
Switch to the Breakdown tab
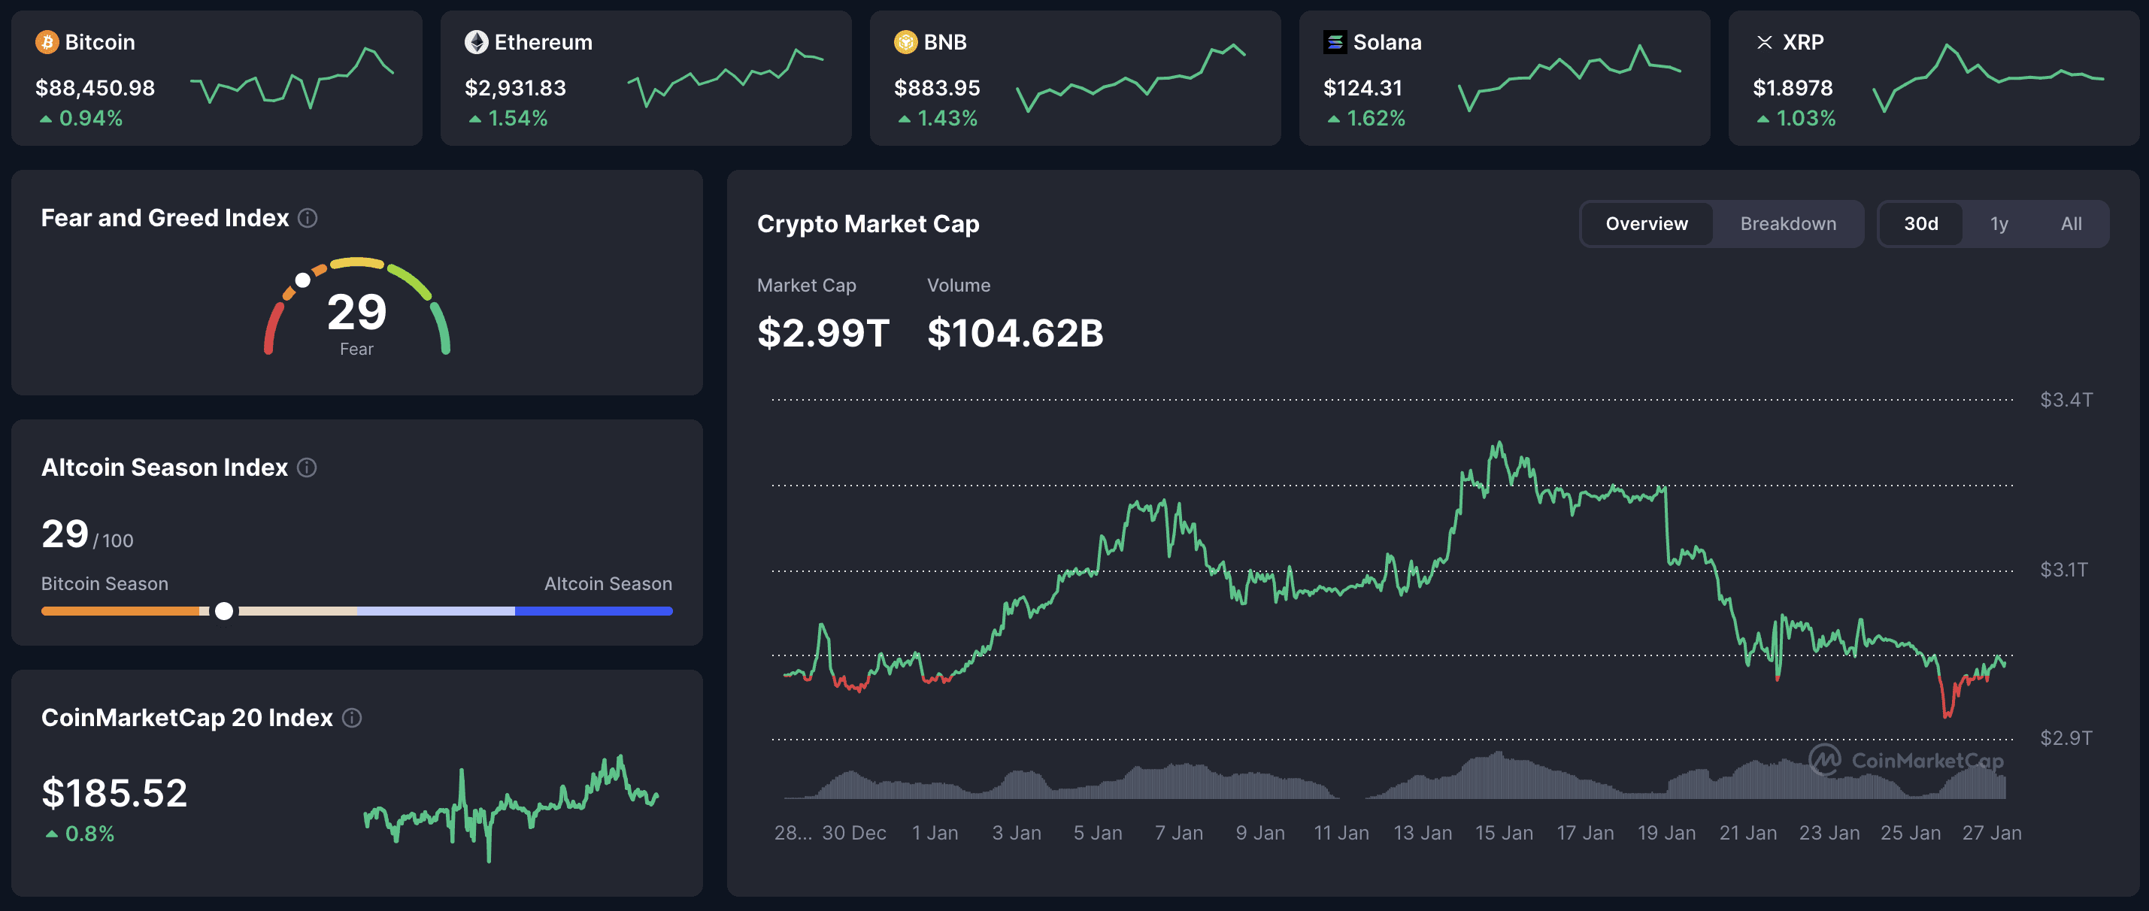[x=1788, y=223]
